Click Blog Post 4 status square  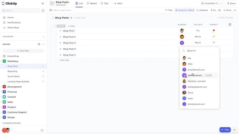(60, 49)
